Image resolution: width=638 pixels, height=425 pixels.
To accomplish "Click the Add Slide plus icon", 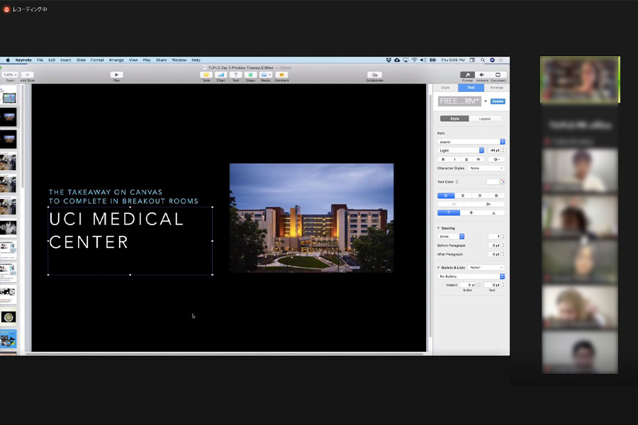I will [27, 75].
